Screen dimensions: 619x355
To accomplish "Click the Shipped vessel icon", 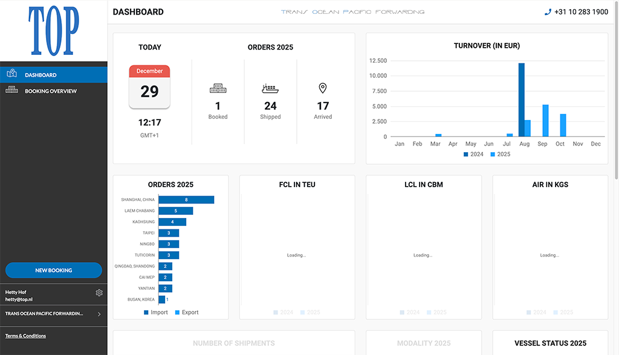I will click(270, 89).
